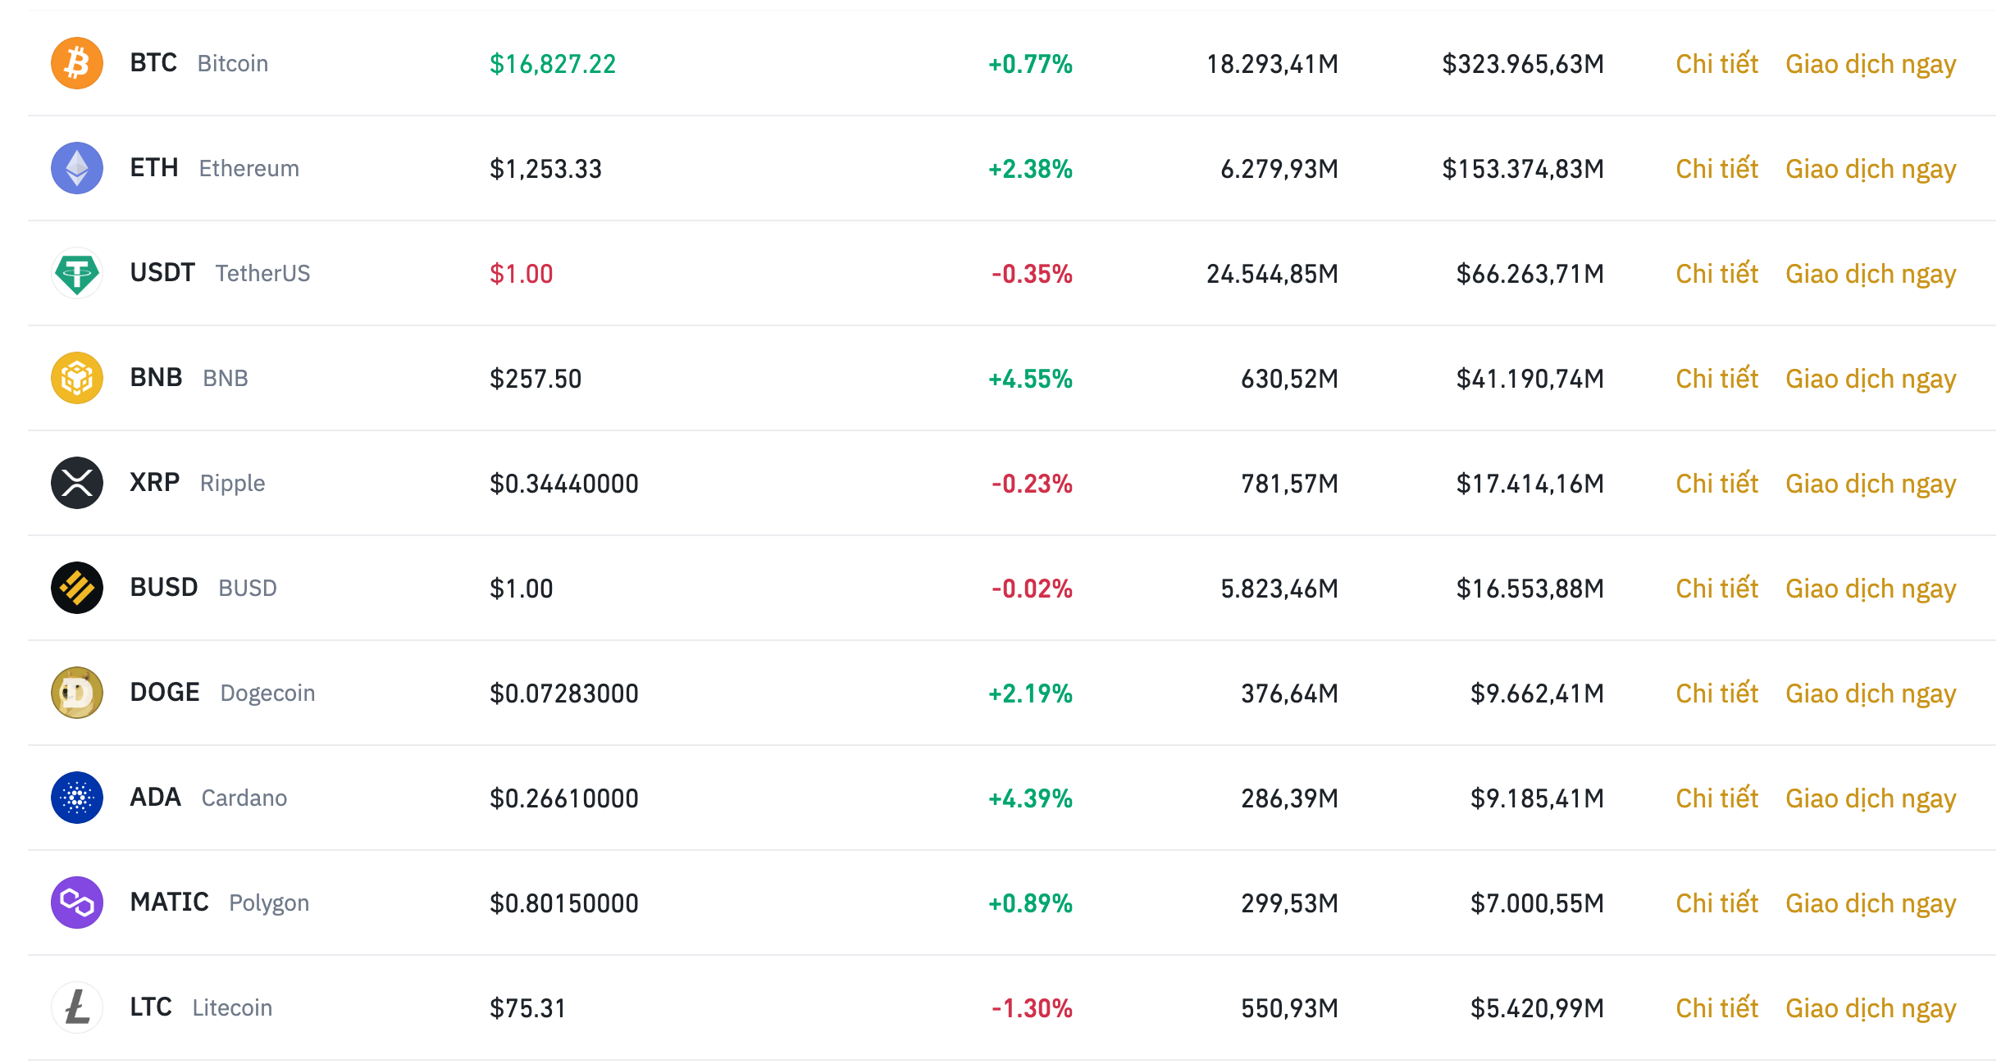
Task: Click the +4.55% BNB change
Action: coord(1030,379)
